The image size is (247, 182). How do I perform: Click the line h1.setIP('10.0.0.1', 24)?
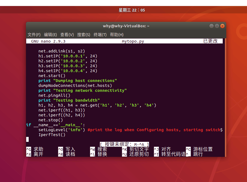point(68,56)
